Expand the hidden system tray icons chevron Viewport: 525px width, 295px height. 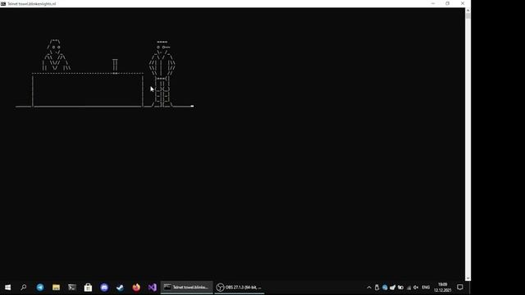coord(369,288)
